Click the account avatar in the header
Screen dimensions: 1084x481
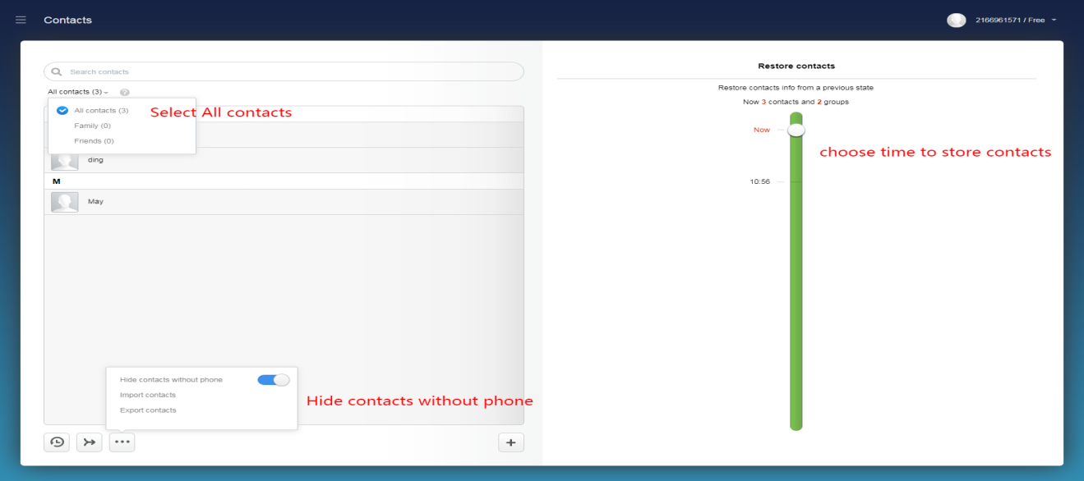tap(956, 21)
